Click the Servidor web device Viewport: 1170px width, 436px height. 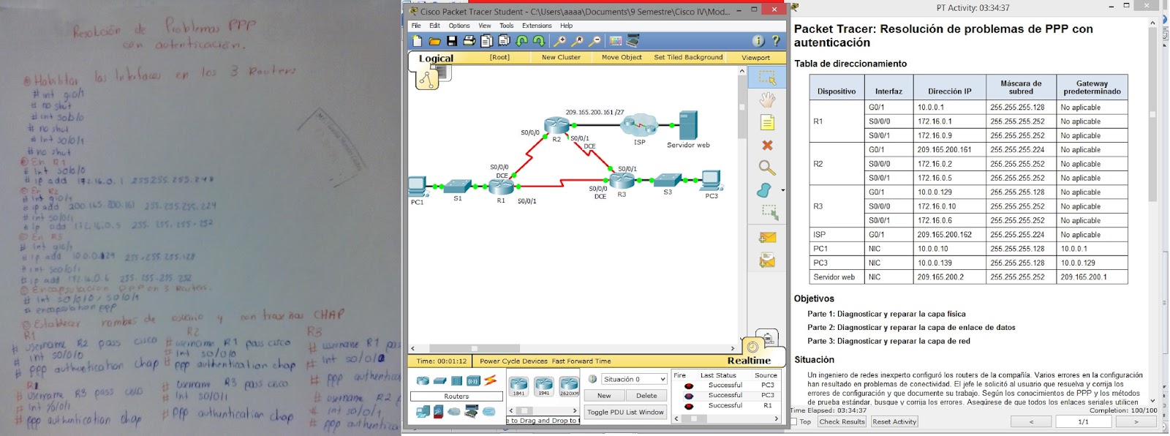[x=688, y=125]
